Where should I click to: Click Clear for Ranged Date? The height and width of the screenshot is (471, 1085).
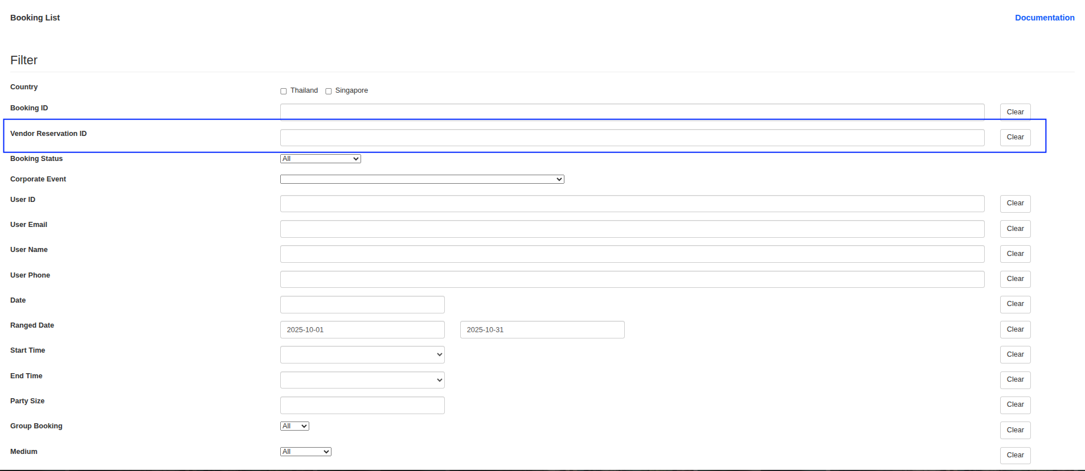pyautogui.click(x=1015, y=329)
